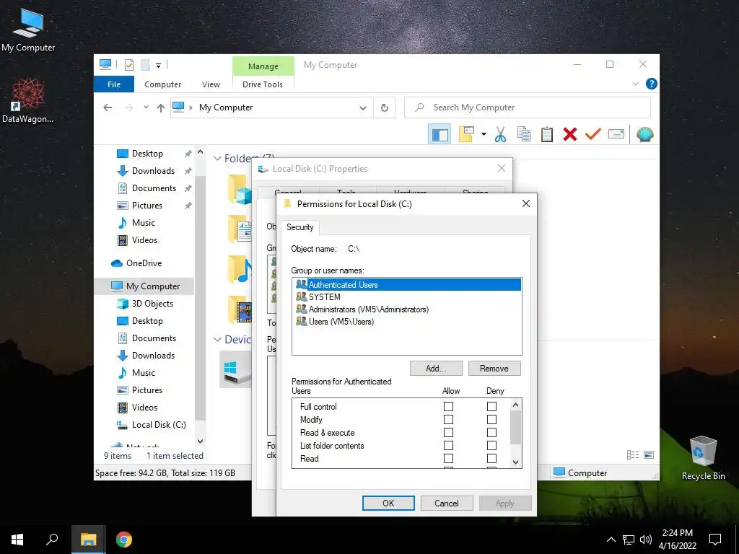Open the View ribbon tab
Screen dimensions: 739x554
tap(211, 84)
